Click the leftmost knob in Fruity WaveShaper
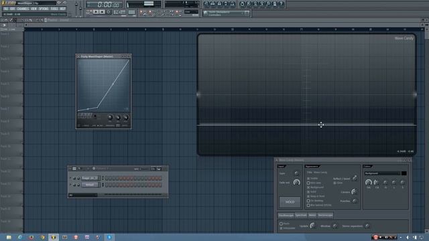 [110, 118]
